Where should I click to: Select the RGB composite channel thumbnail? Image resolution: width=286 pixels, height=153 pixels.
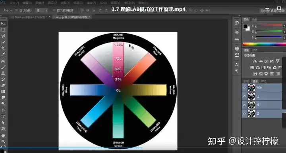point(251,88)
